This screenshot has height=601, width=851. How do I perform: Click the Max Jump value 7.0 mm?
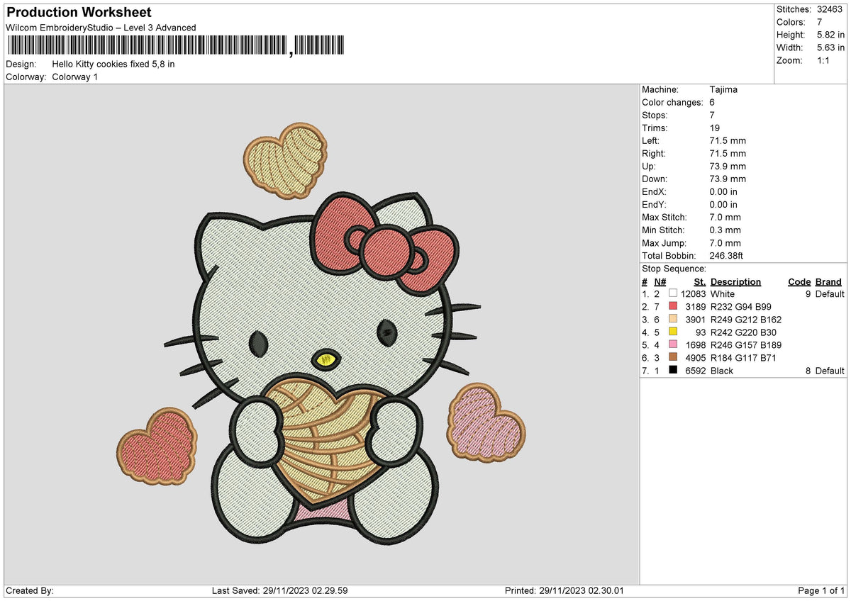725,242
